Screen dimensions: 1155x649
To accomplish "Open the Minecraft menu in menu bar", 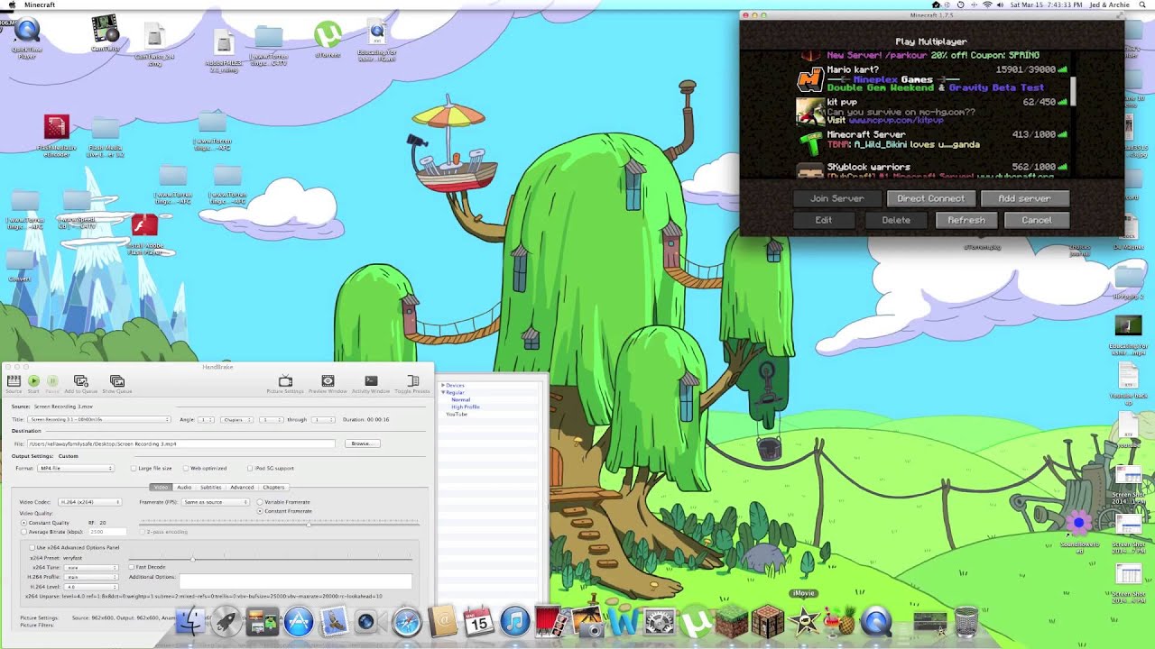I will click(x=39, y=5).
